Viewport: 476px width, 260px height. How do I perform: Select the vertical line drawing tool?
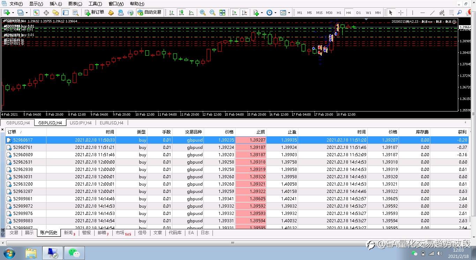(x=412, y=13)
